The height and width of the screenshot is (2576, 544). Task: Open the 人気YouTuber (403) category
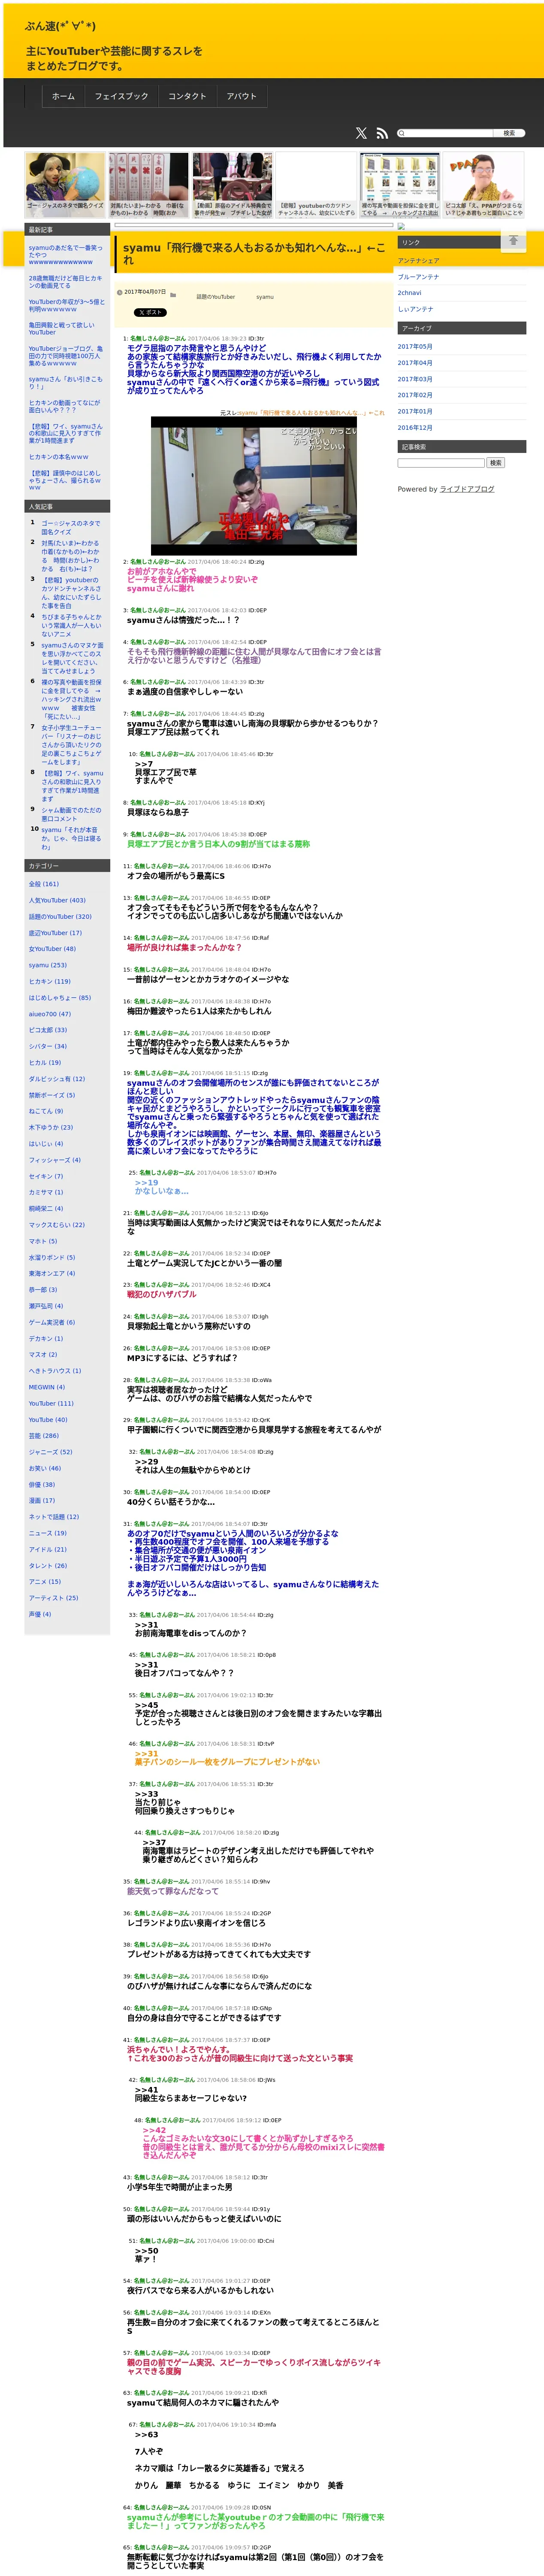click(57, 900)
